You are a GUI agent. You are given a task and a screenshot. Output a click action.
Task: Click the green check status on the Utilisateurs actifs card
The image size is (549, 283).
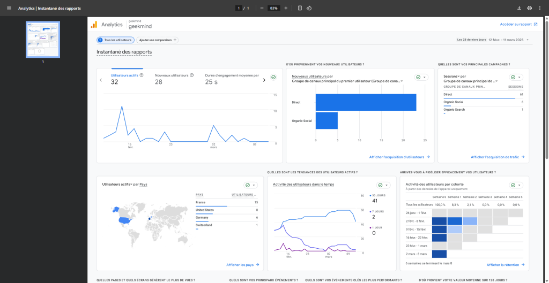(274, 78)
